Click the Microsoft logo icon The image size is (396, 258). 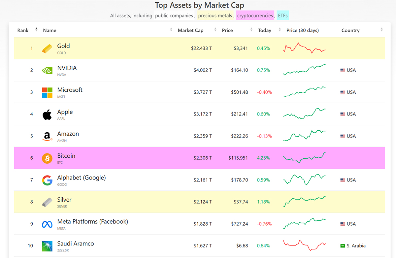click(47, 92)
